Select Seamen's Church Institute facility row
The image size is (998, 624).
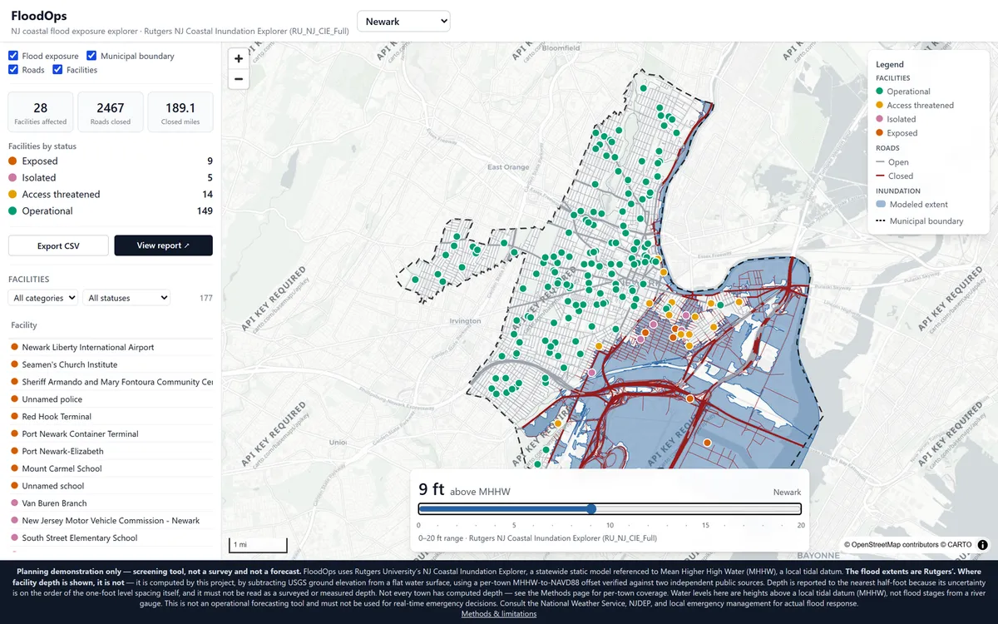[111, 364]
